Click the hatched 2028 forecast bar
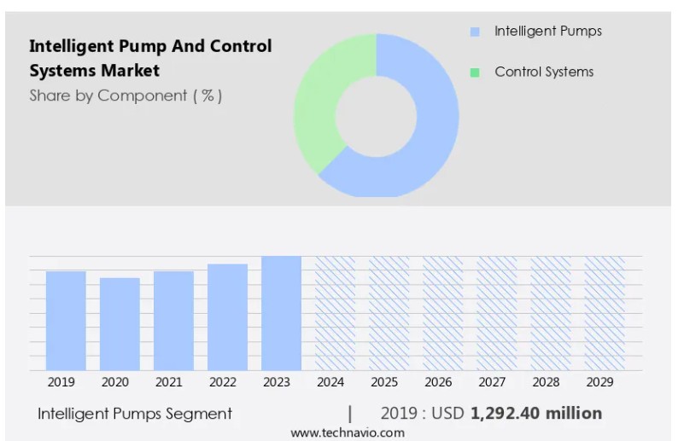The width and height of the screenshot is (684, 441). click(550, 313)
